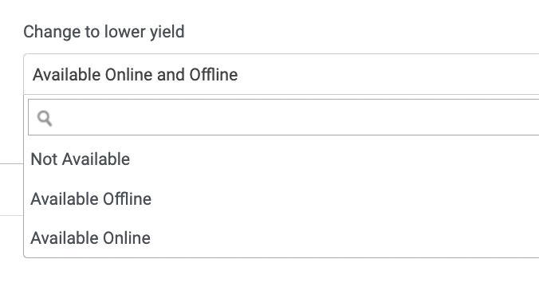Click the magnifying glass search icon

45,118
